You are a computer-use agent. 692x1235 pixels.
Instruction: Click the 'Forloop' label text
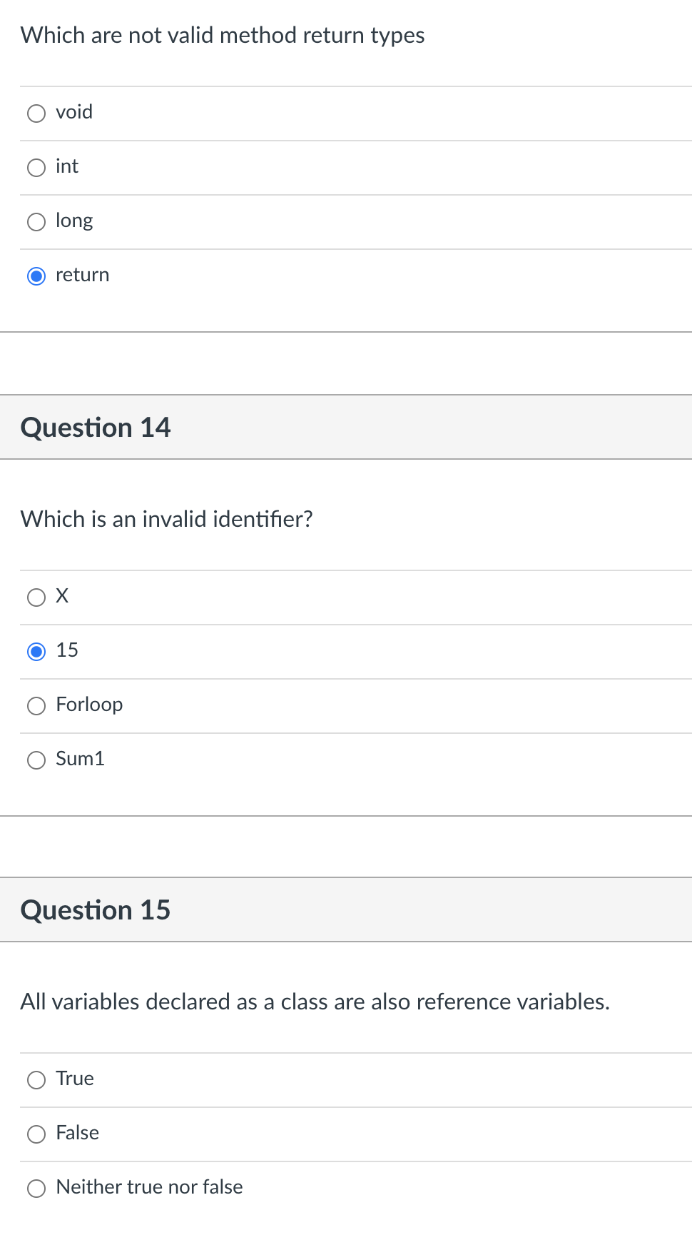point(89,705)
